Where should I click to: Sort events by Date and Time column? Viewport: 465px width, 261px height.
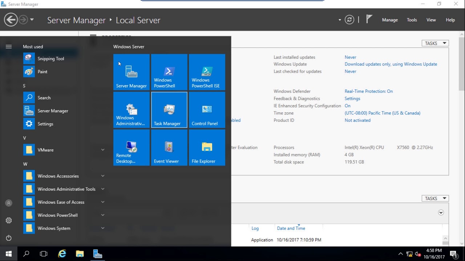[x=291, y=228]
